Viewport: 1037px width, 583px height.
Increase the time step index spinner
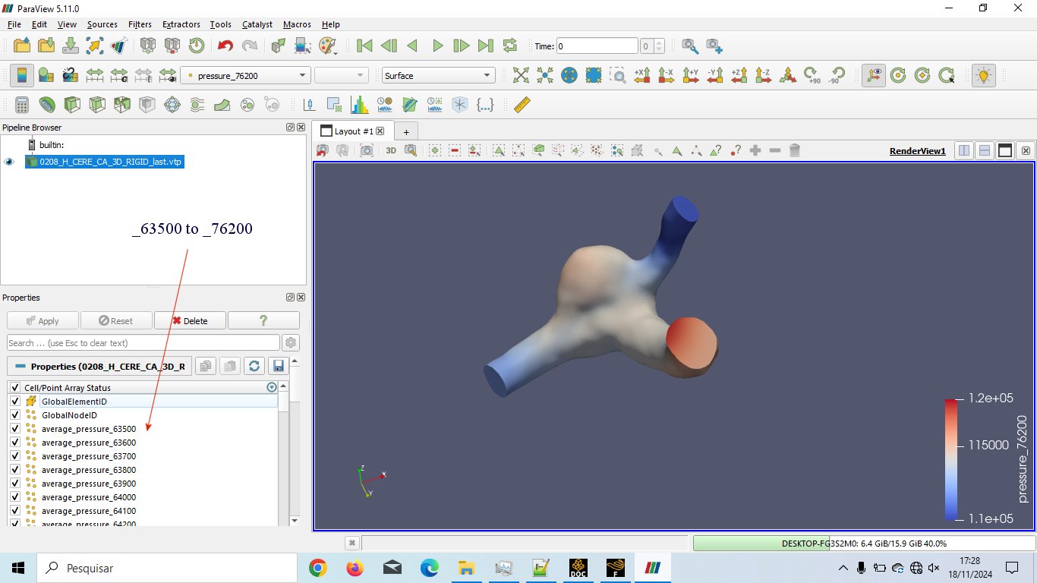tap(659, 43)
